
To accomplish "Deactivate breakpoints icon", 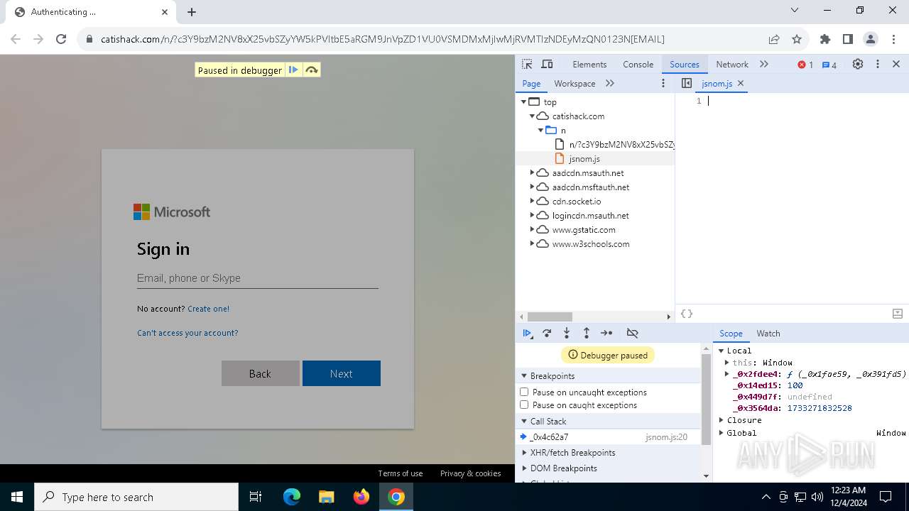I will 633,333.
